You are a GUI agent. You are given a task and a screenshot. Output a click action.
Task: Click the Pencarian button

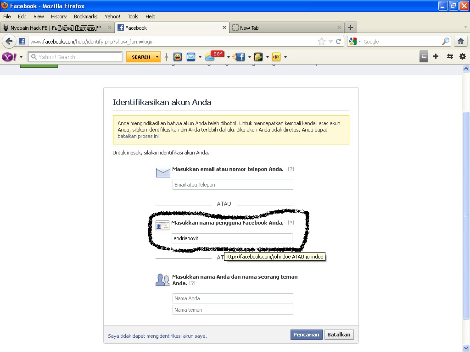[306, 335]
